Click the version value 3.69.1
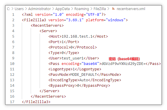 75,20
